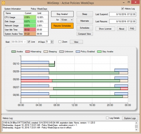The height and width of the screenshot is (134, 141).
Task: Enable the Log Details checkbox
Action: coord(107,118)
